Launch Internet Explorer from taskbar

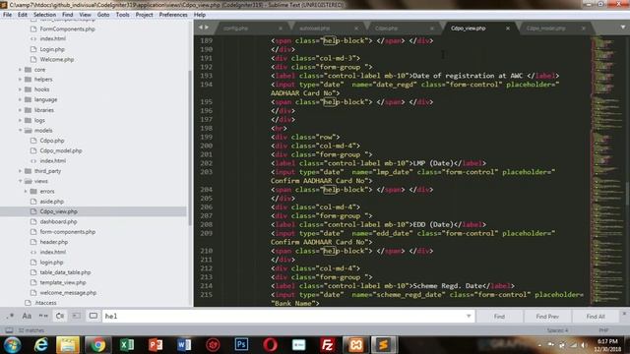(x=41, y=345)
